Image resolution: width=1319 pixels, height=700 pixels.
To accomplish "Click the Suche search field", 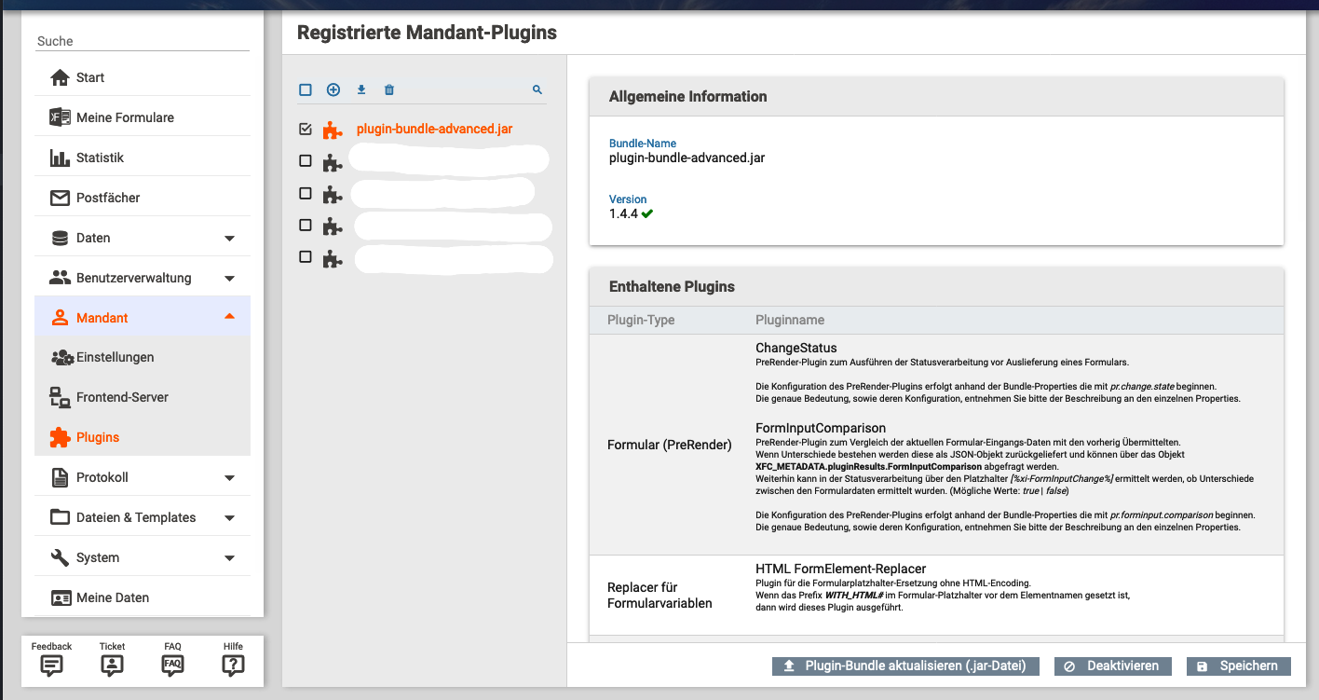I will click(x=143, y=41).
